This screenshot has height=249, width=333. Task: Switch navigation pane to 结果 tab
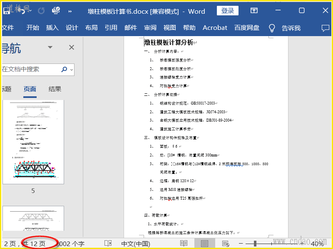click(55, 89)
